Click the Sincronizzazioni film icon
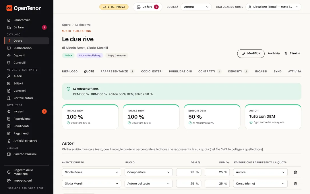The height and width of the screenshot is (194, 310). coord(9,154)
